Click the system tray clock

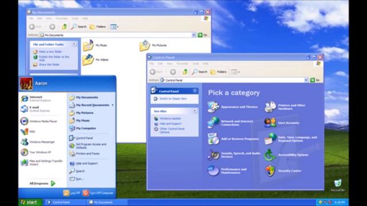tap(339, 202)
